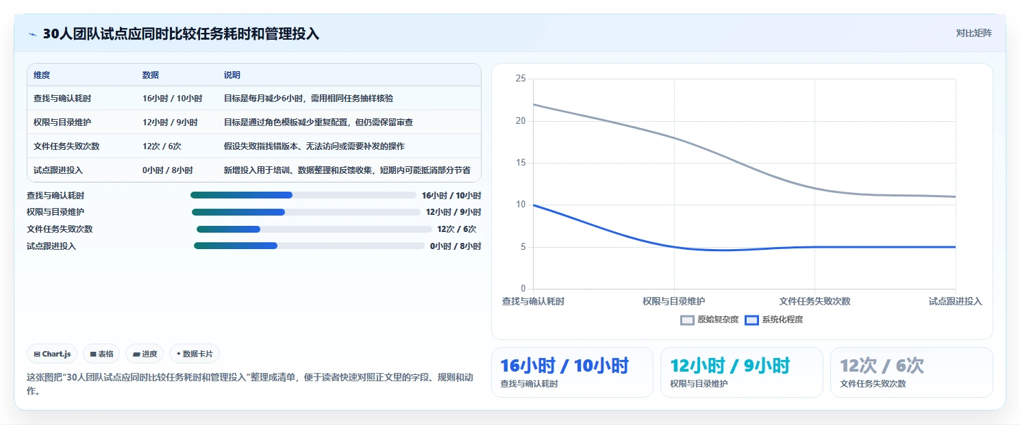Click table cell 试点跟进投入

coord(58,170)
